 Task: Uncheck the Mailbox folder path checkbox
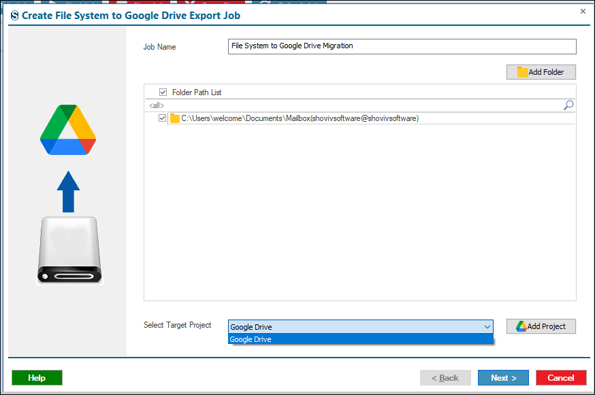click(x=163, y=118)
